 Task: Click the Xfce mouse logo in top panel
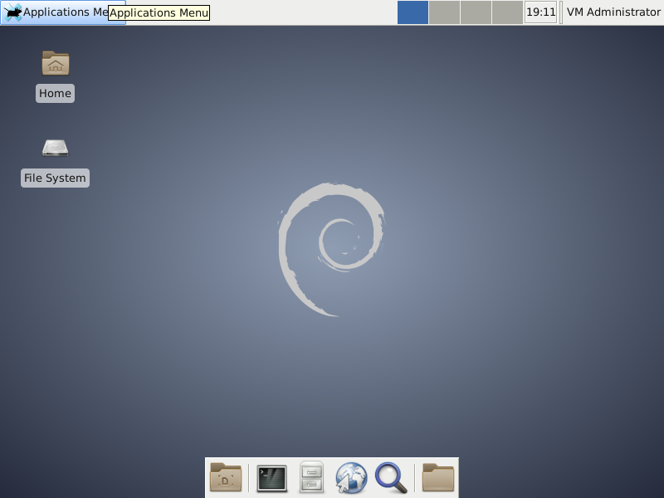(x=12, y=12)
